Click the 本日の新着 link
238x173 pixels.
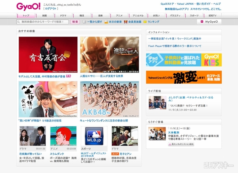[115, 22]
